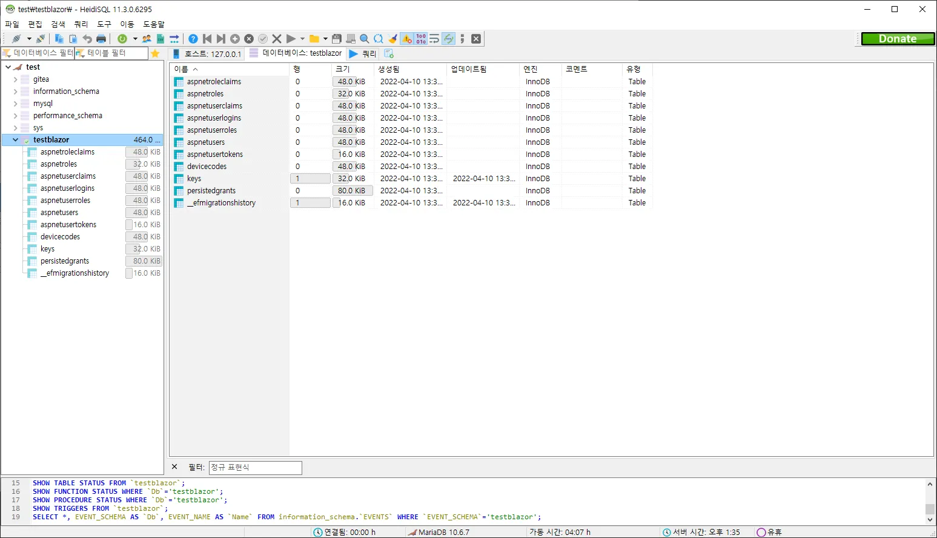Click the green refresh icon
937x538 pixels.
(x=122, y=39)
